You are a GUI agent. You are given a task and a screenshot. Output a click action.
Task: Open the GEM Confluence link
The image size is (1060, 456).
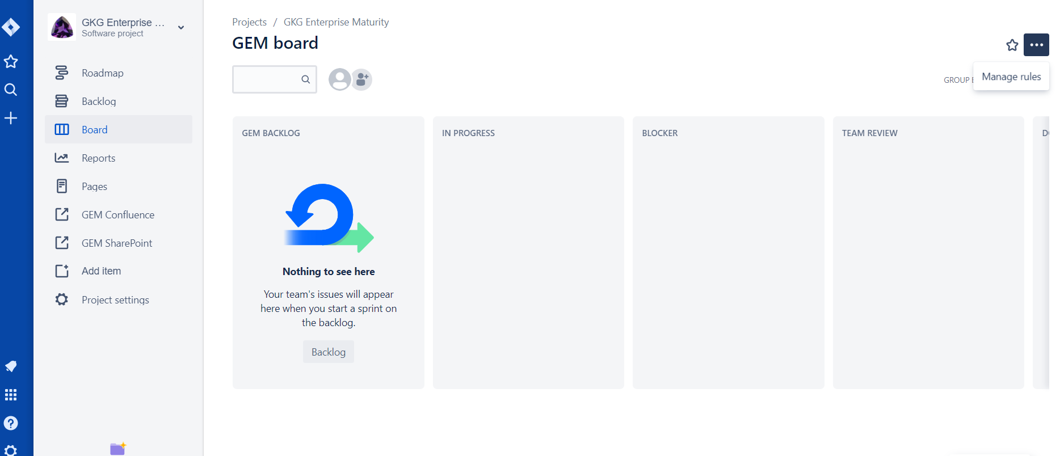point(119,214)
